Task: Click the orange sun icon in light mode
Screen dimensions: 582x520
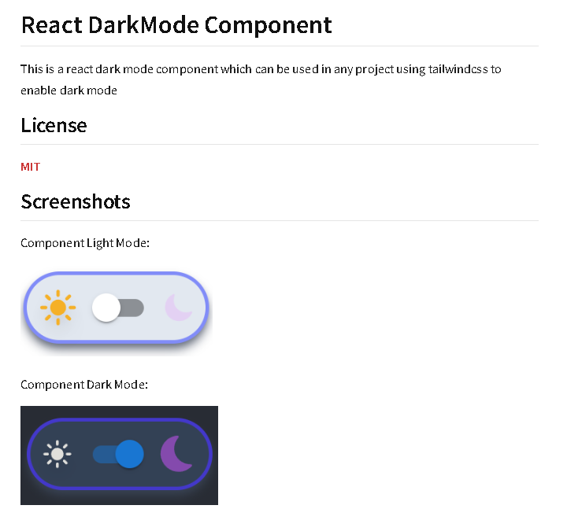Action: tap(57, 308)
